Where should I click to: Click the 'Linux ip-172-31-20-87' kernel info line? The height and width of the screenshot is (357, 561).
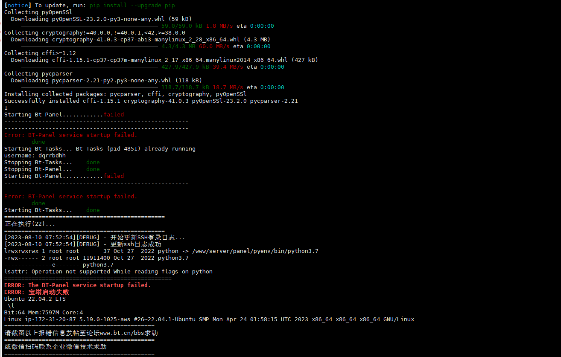pos(209,319)
